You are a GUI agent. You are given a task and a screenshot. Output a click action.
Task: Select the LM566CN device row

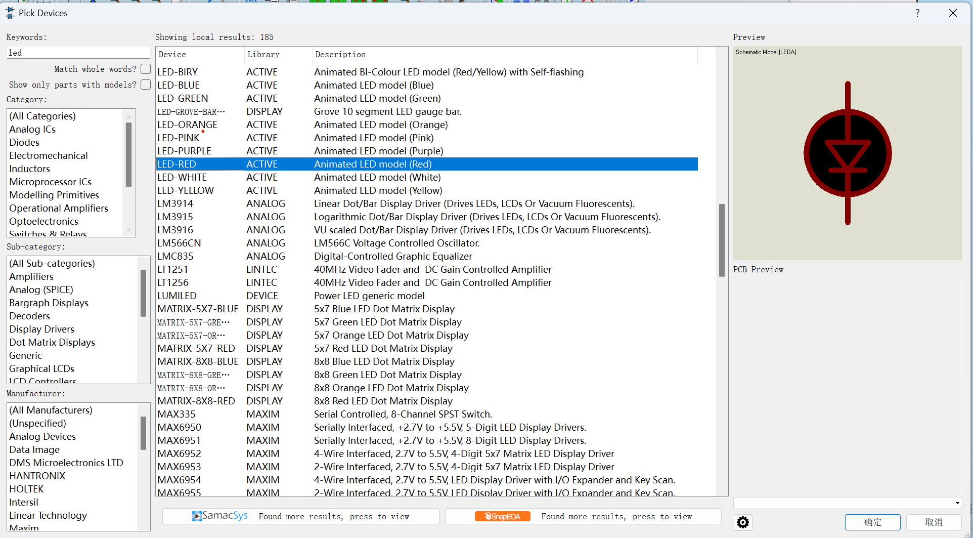click(427, 243)
